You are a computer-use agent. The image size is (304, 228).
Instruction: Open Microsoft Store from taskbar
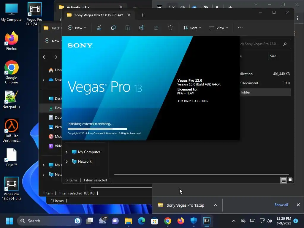tap(154, 221)
